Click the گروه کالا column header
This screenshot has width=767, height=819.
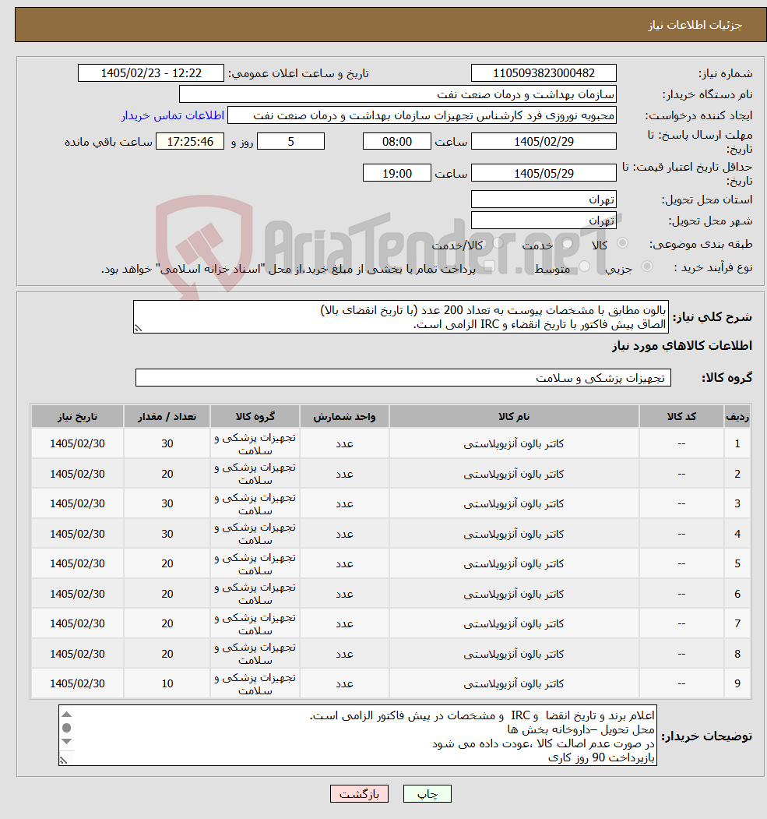pyautogui.click(x=255, y=417)
